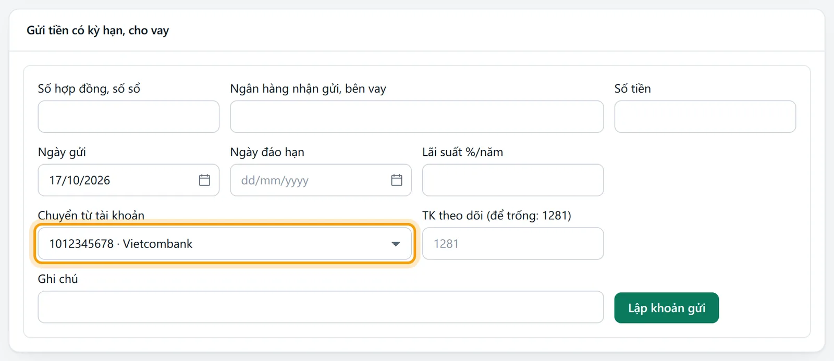Click the TK theo dõi 1281 field
834x361 pixels.
[x=513, y=244]
